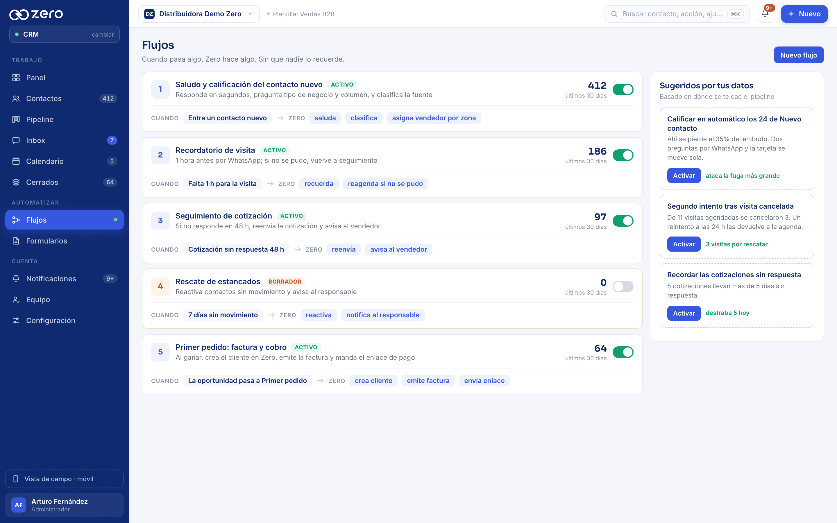Open Formularios menu item
Viewport: 837px width, 523px height.
click(64, 241)
